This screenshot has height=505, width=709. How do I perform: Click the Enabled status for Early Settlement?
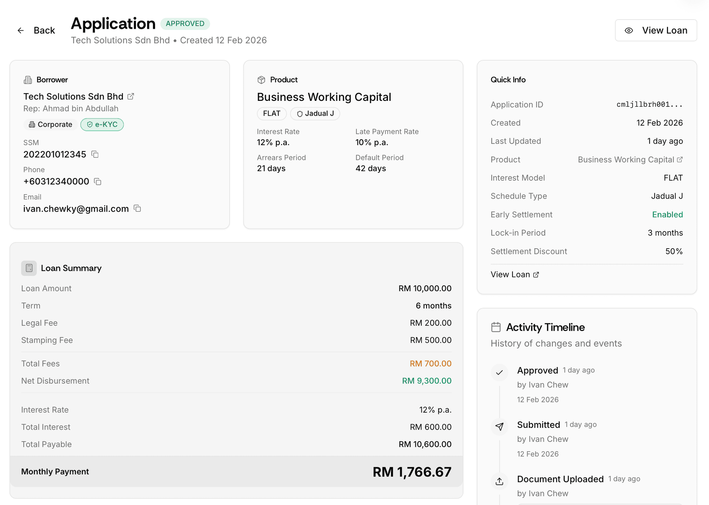pyautogui.click(x=667, y=214)
